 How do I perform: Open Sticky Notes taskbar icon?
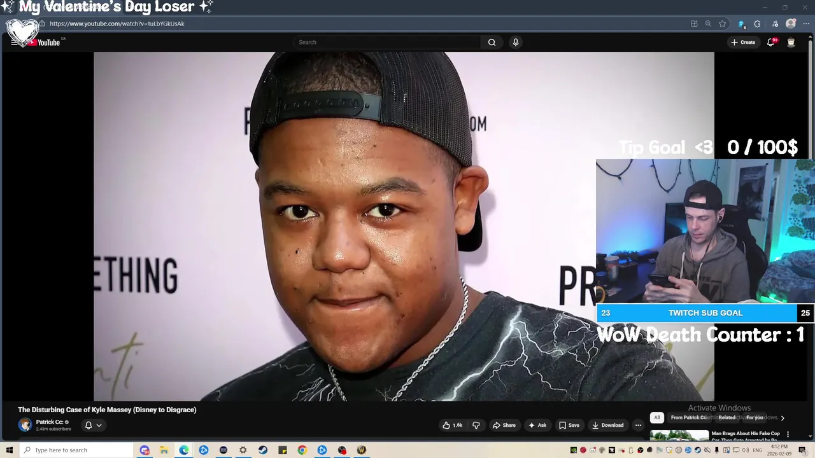click(283, 450)
